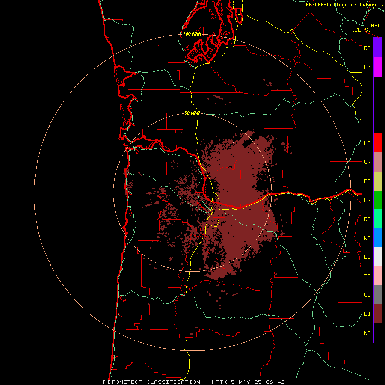This screenshot has width=385, height=385.
Task: Click the RA light green legend swatch
Action: (378, 219)
